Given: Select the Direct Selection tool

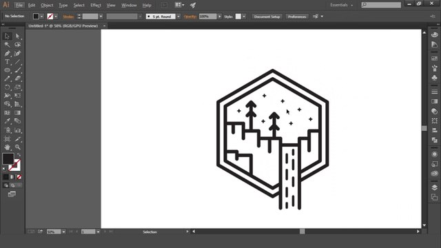Looking at the screenshot, I should tap(17, 36).
